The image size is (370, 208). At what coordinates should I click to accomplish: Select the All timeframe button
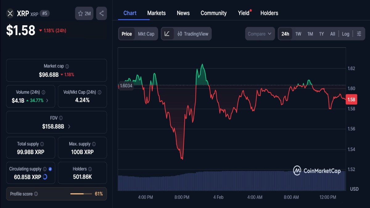point(332,34)
